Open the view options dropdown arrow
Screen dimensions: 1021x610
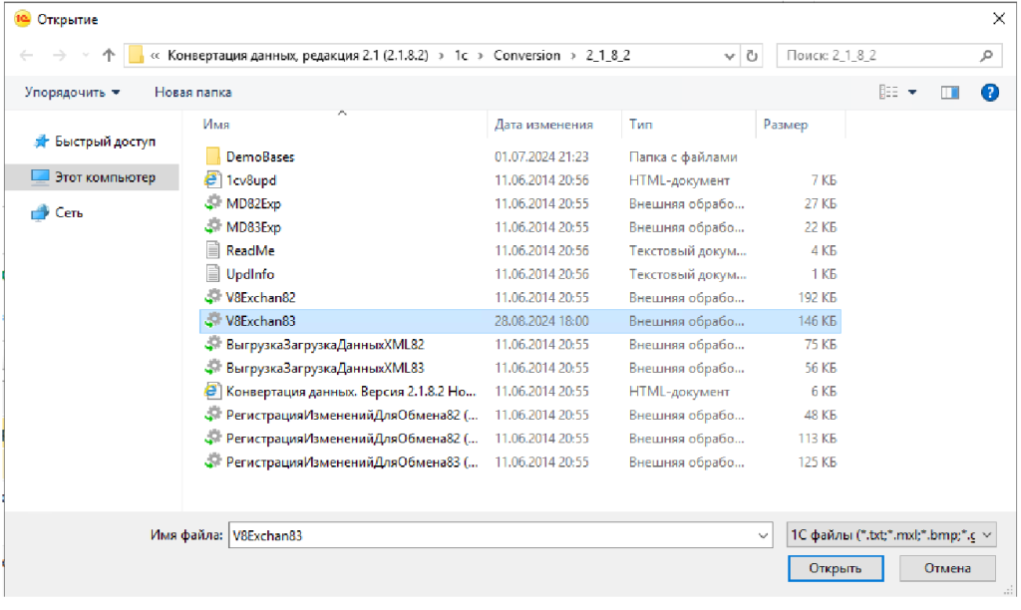[x=911, y=93]
